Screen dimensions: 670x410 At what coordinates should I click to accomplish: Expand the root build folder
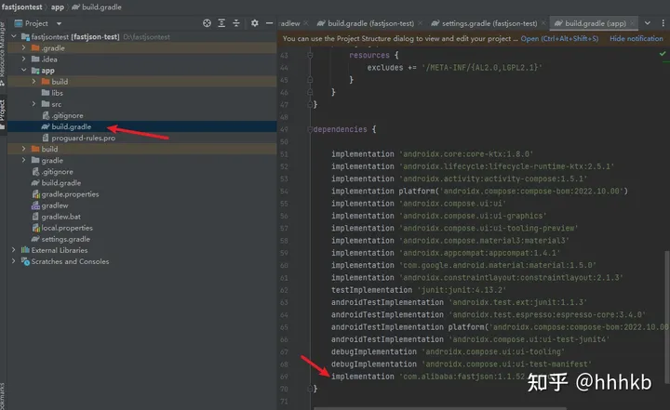point(24,149)
